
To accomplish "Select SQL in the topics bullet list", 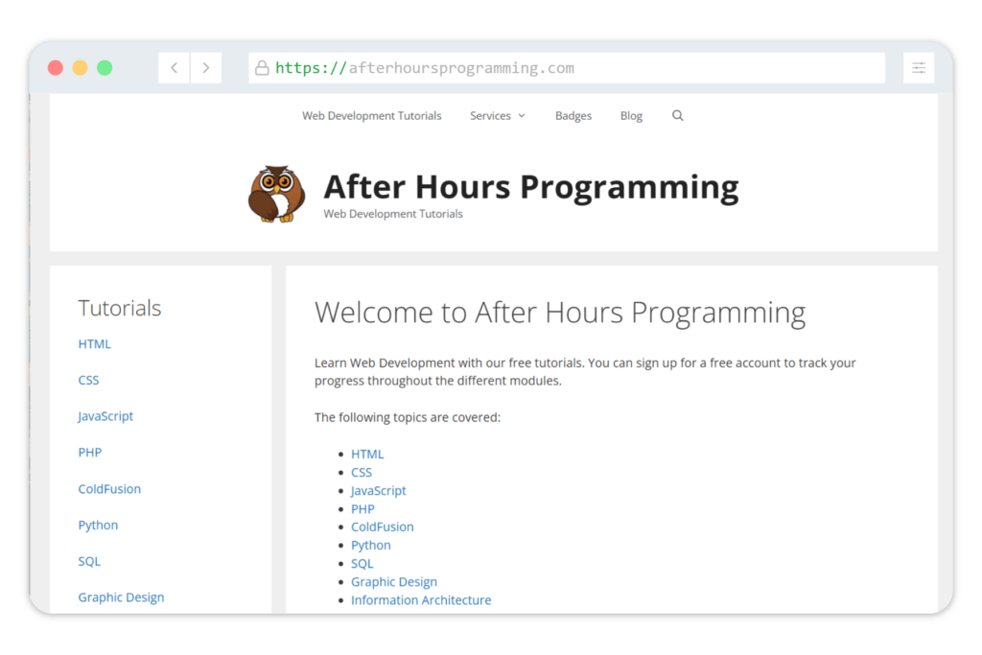I will click(x=362, y=564).
